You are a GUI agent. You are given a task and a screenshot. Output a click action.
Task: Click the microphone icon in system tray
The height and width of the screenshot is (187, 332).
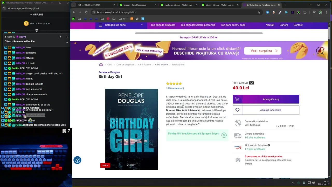(304, 183)
